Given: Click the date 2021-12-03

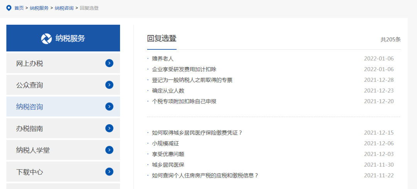Looking at the screenshot, I should [379, 154].
